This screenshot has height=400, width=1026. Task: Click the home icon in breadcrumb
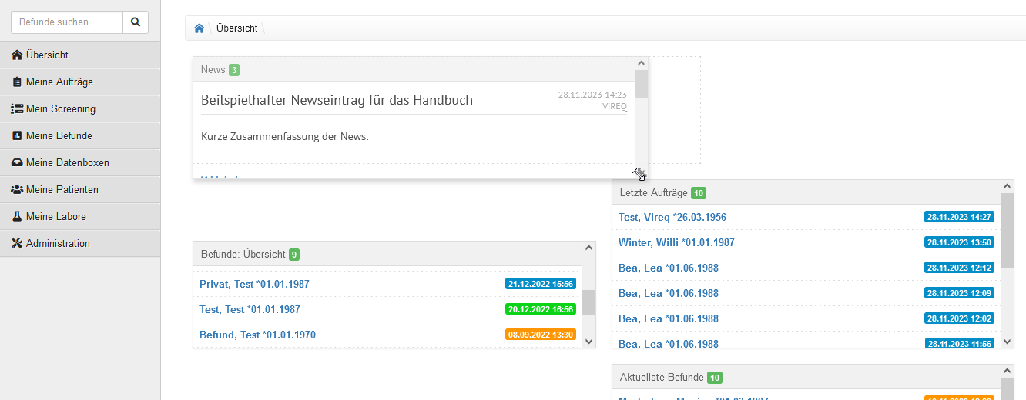(x=199, y=28)
